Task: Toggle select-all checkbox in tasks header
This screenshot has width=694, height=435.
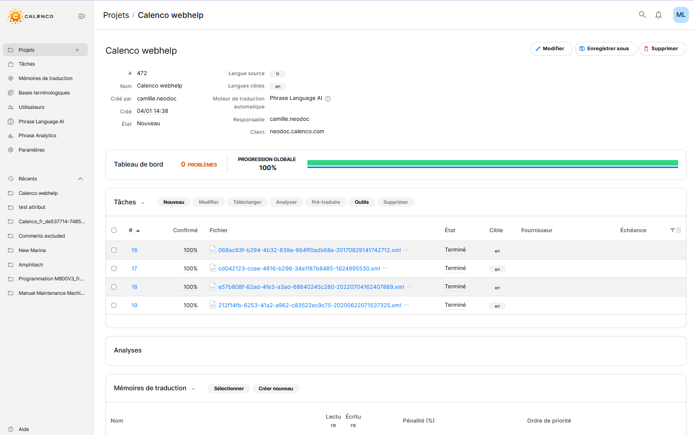Action: (x=114, y=230)
